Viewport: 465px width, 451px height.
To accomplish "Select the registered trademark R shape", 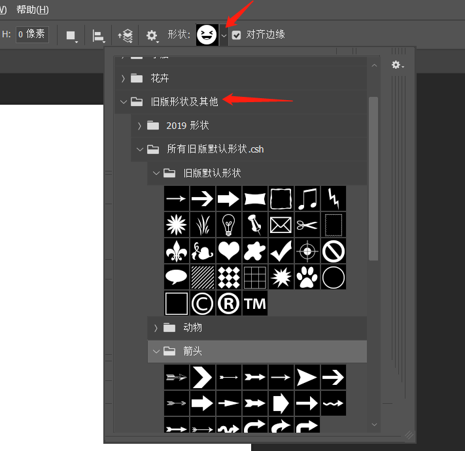I will tap(229, 303).
